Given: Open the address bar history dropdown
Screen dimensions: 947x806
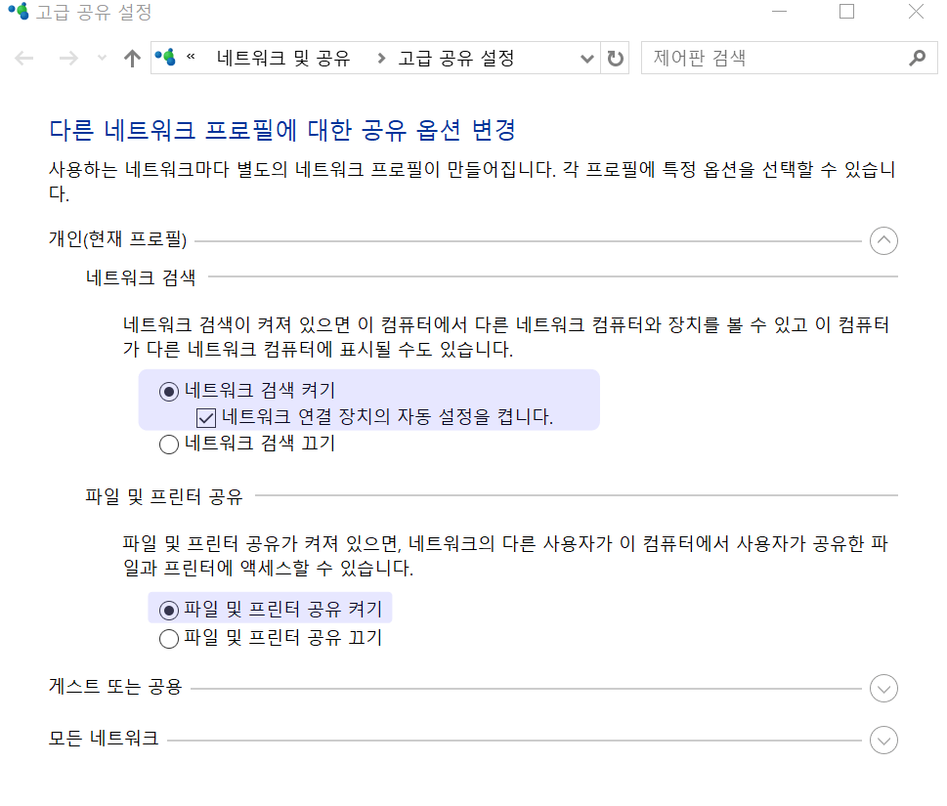Looking at the screenshot, I should (x=586, y=59).
